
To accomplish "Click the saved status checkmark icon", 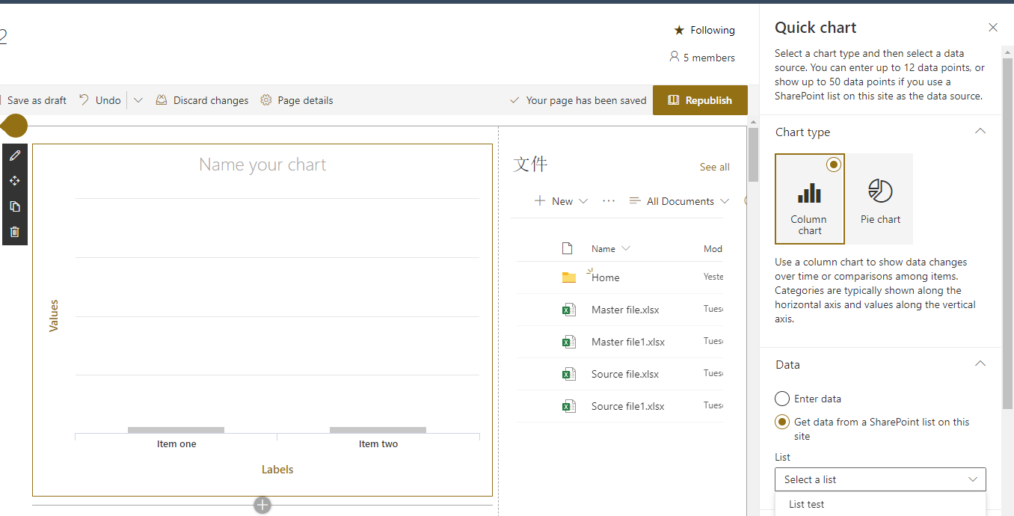I will (514, 100).
